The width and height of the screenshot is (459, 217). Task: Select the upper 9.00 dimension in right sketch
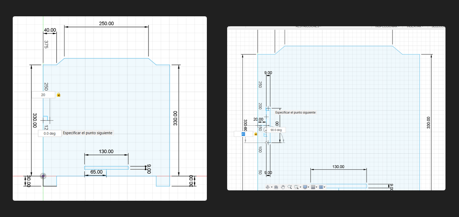268,73
